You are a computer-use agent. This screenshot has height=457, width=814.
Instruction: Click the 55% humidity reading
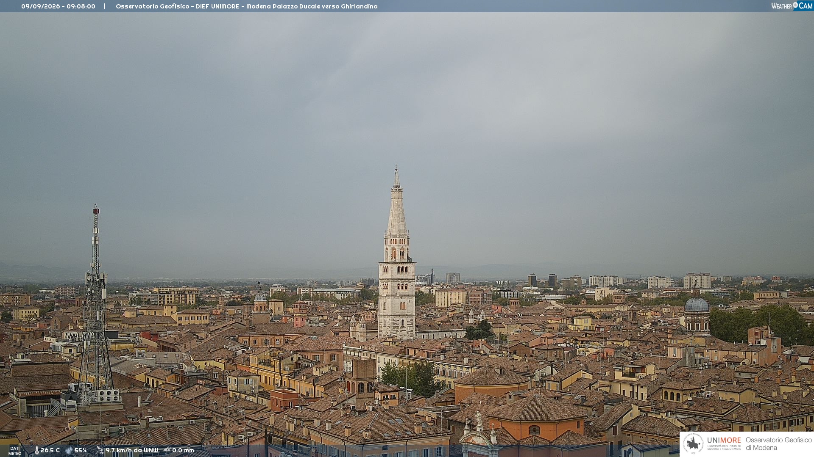tap(81, 450)
